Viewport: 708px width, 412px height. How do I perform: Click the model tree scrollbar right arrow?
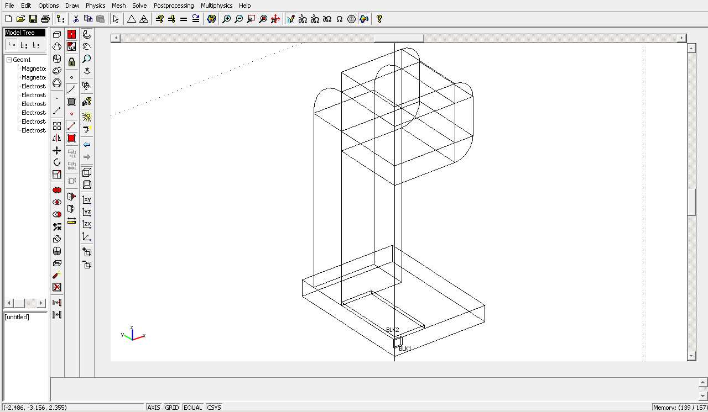click(41, 303)
